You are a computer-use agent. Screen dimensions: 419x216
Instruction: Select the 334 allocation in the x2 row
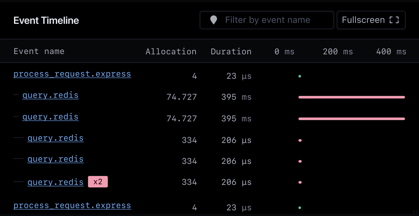[189, 182]
